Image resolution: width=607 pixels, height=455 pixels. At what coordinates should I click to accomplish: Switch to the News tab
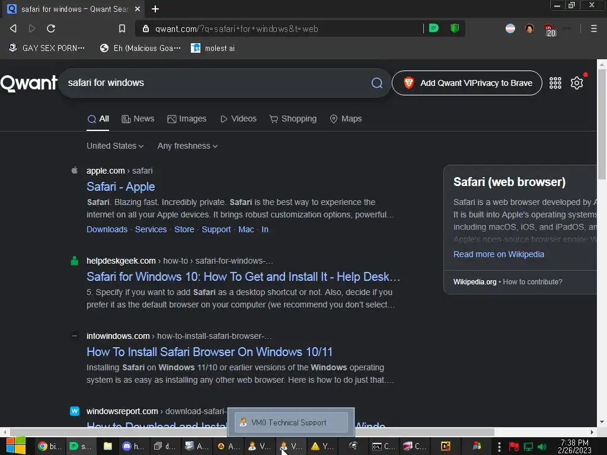[x=138, y=118]
